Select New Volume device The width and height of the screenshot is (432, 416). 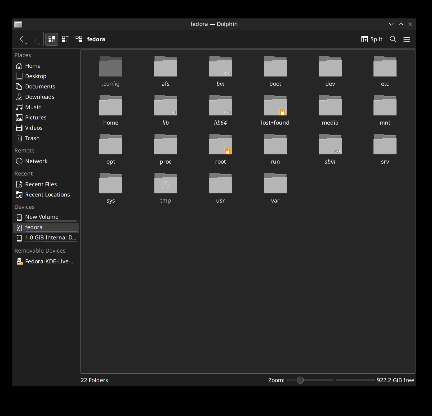pyautogui.click(x=46, y=217)
